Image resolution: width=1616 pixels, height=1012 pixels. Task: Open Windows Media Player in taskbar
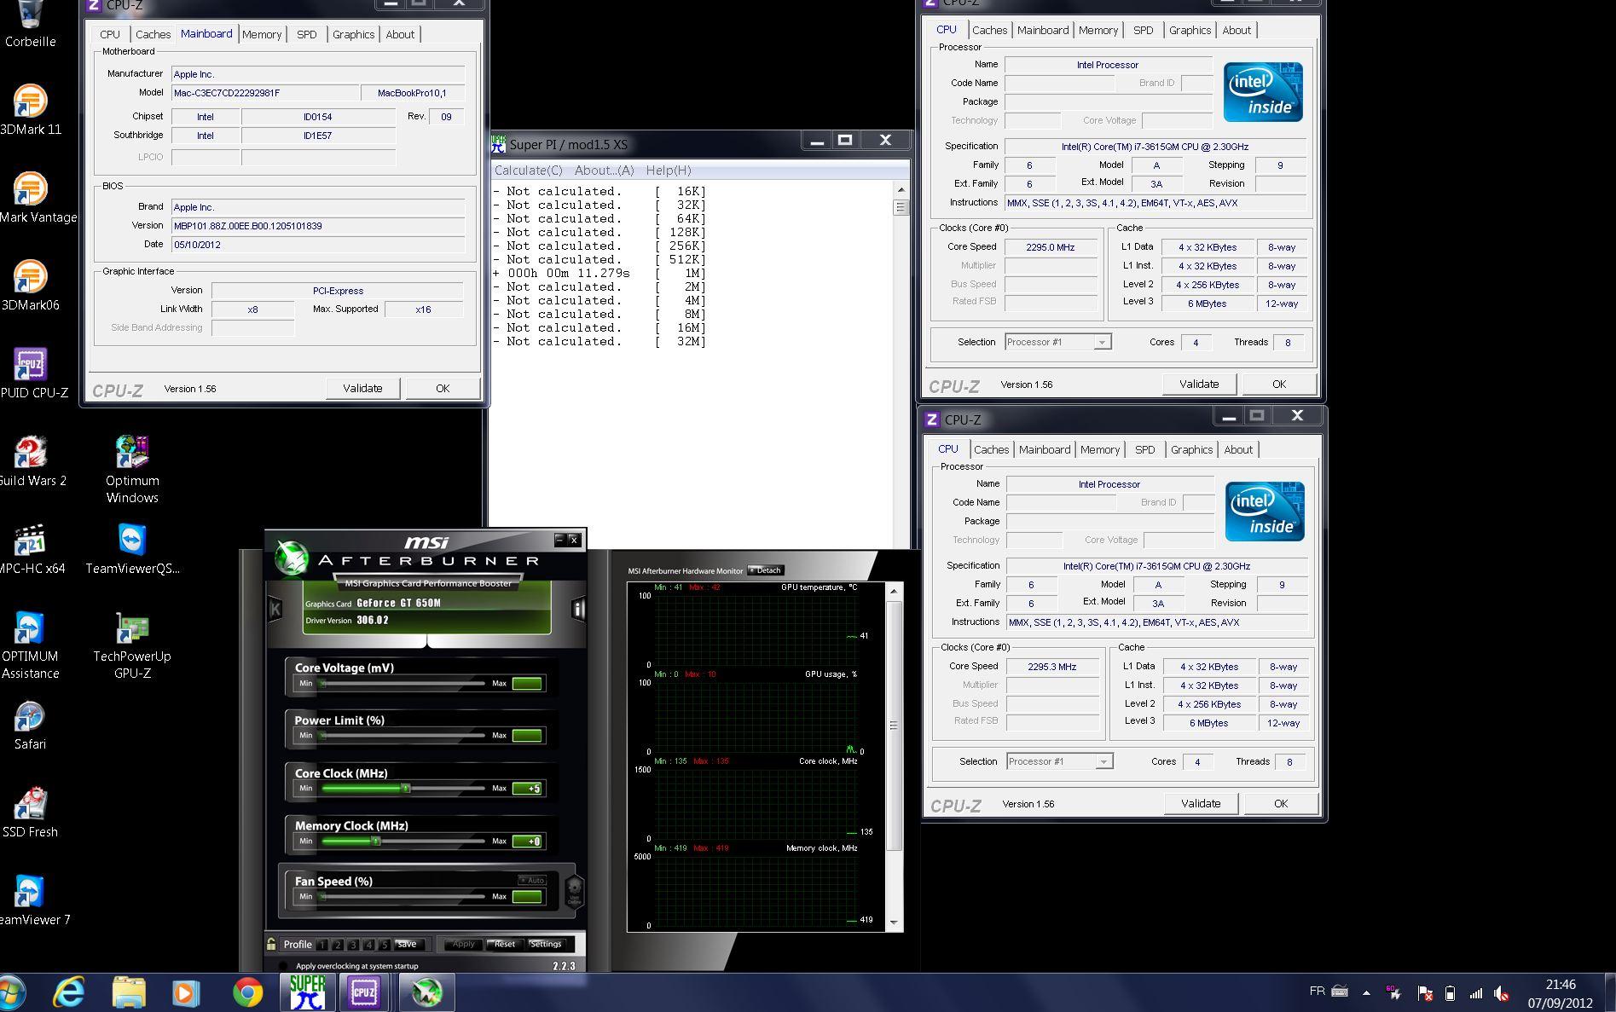click(x=186, y=992)
